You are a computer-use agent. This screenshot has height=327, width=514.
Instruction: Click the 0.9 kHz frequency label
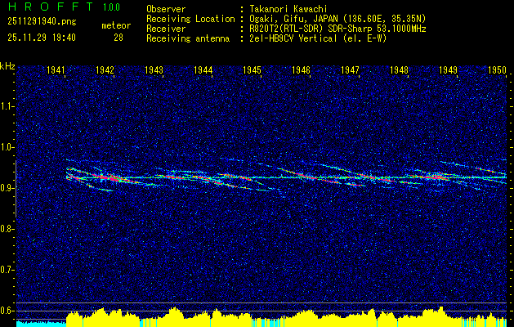(x=7, y=188)
